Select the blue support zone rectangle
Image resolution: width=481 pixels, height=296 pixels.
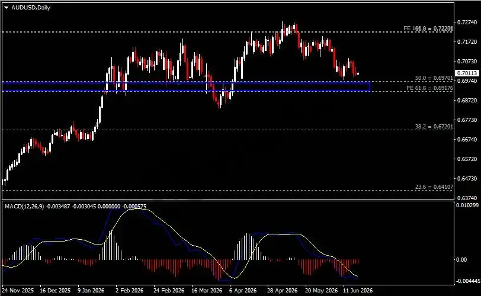tap(186, 86)
